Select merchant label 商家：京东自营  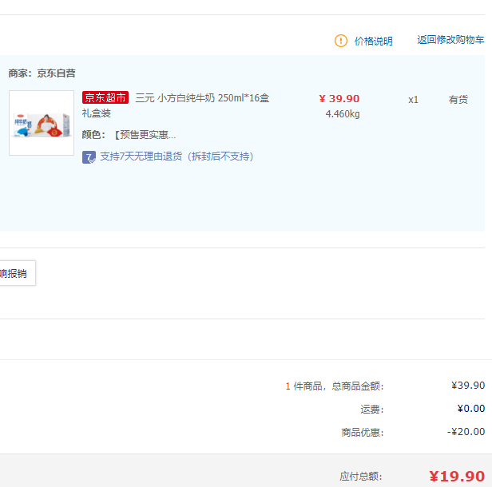[x=42, y=73]
